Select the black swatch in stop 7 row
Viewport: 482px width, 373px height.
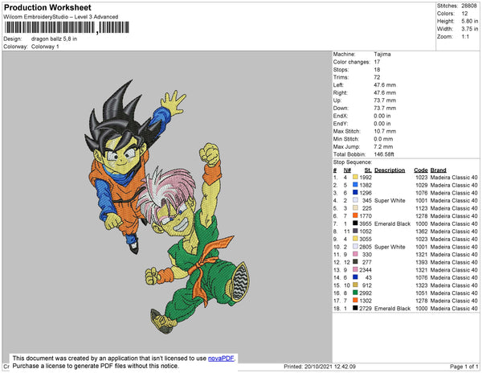pos(355,223)
